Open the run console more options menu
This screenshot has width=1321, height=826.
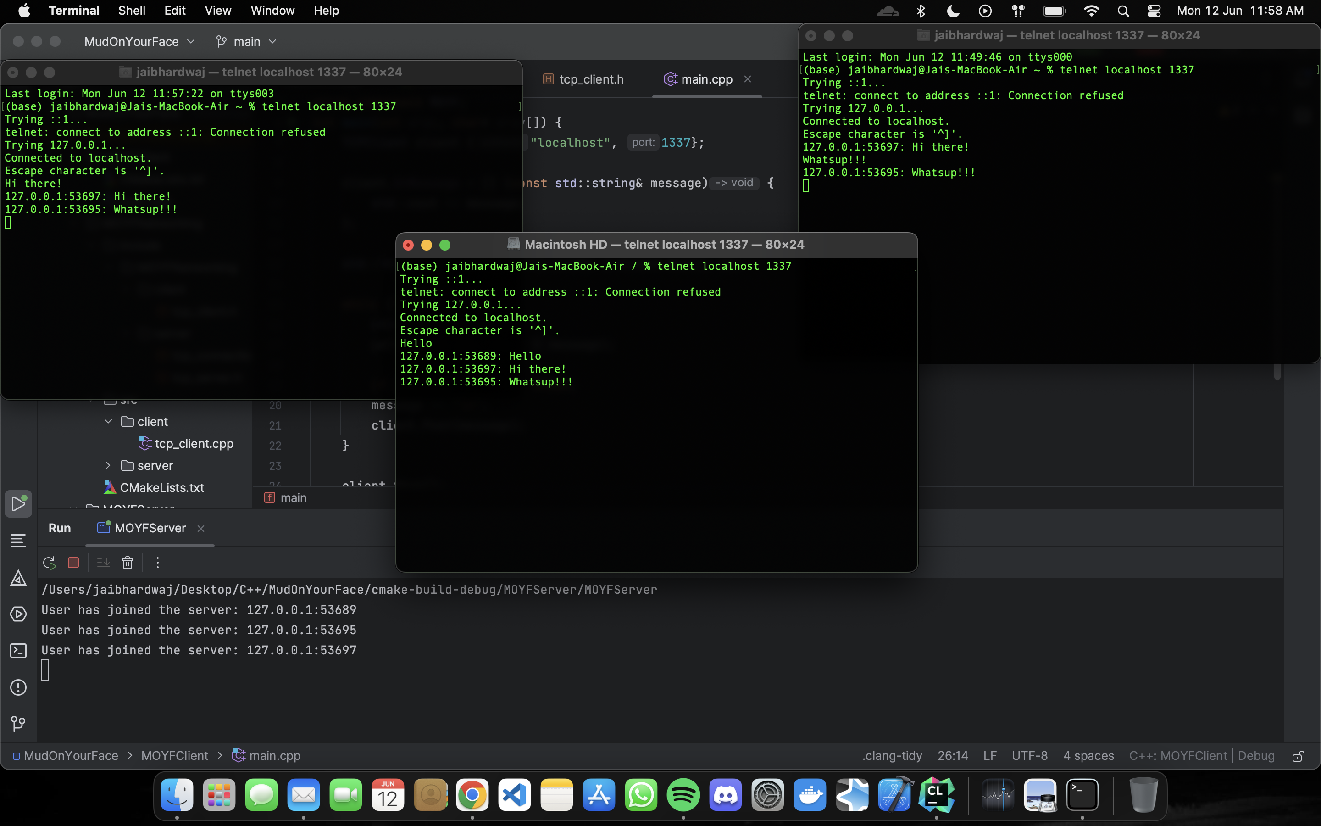pos(158,563)
